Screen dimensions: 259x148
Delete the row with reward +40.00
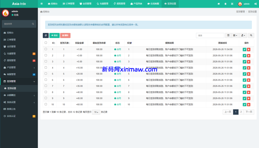tap(249, 92)
